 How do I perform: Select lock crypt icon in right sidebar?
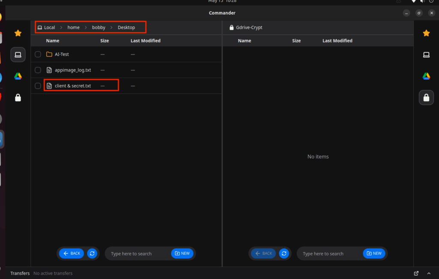[426, 98]
